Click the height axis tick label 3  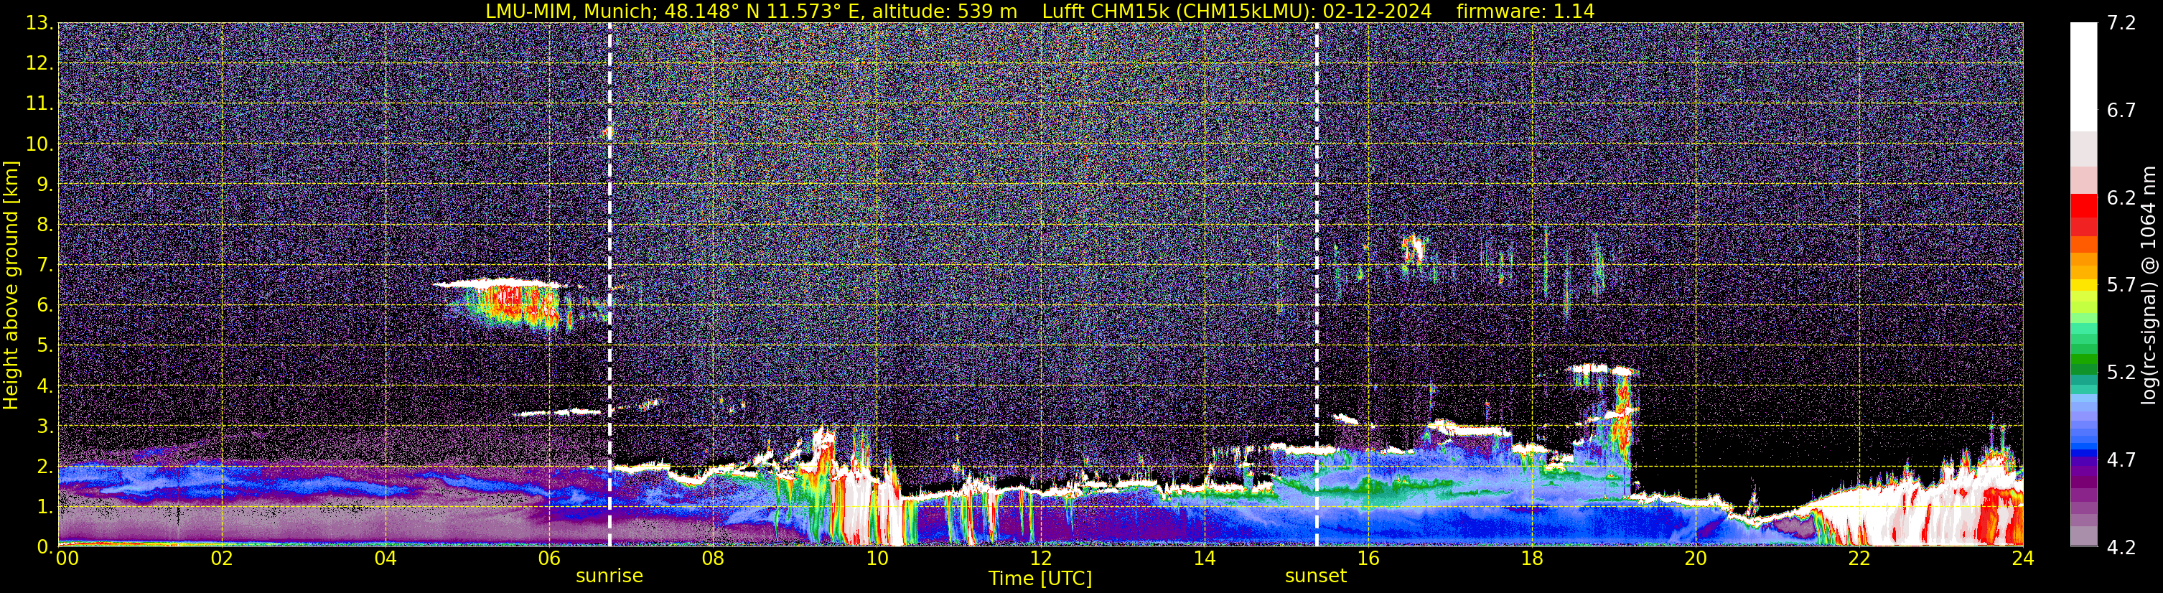pos(45,426)
